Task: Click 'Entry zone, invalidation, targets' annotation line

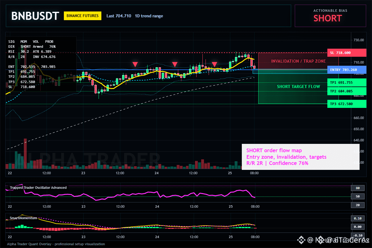Action: tap(286, 157)
